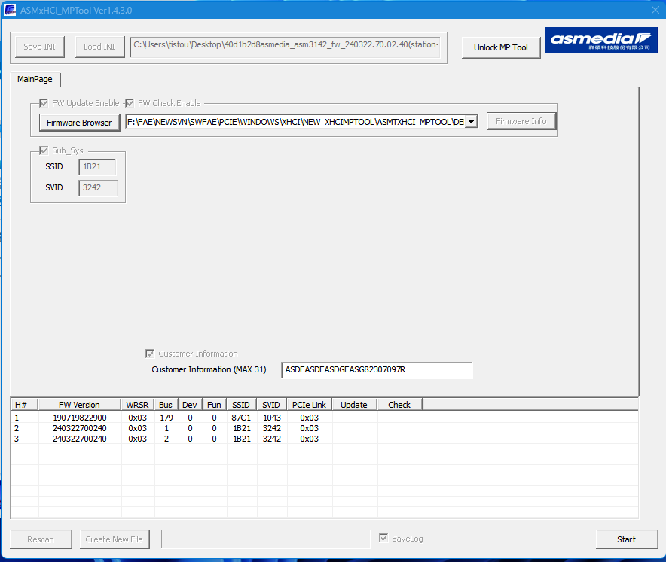The width and height of the screenshot is (666, 562).
Task: Toggle the FW Check Enable checkbox
Action: [x=130, y=103]
